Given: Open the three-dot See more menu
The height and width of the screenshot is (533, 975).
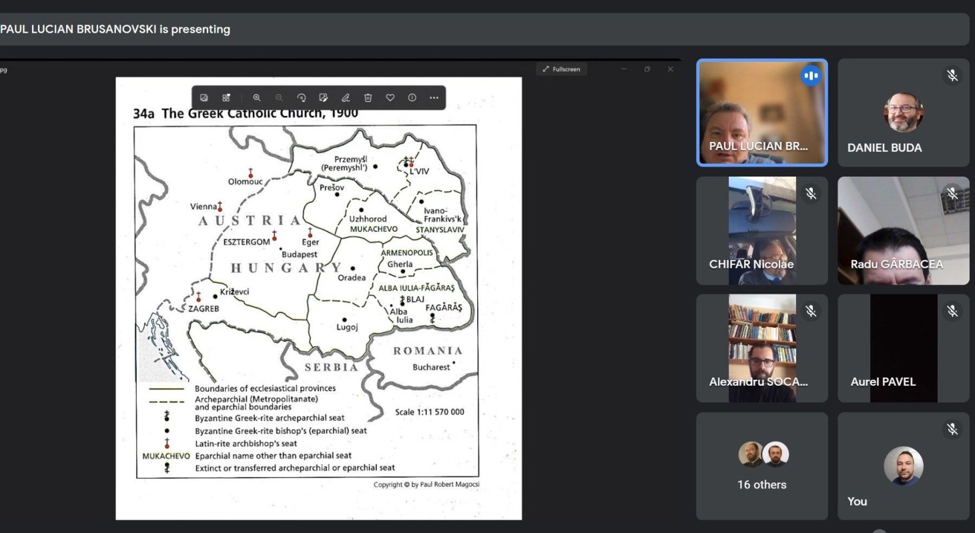Looking at the screenshot, I should pos(434,98).
